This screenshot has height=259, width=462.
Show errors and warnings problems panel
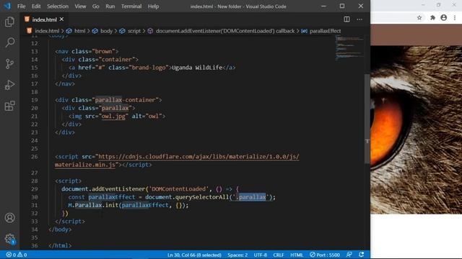click(x=17, y=255)
